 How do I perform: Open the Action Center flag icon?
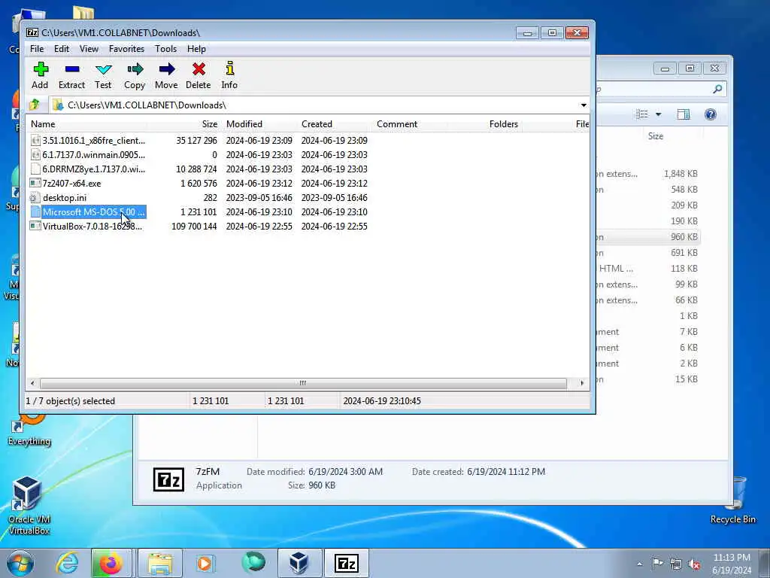[657, 564]
